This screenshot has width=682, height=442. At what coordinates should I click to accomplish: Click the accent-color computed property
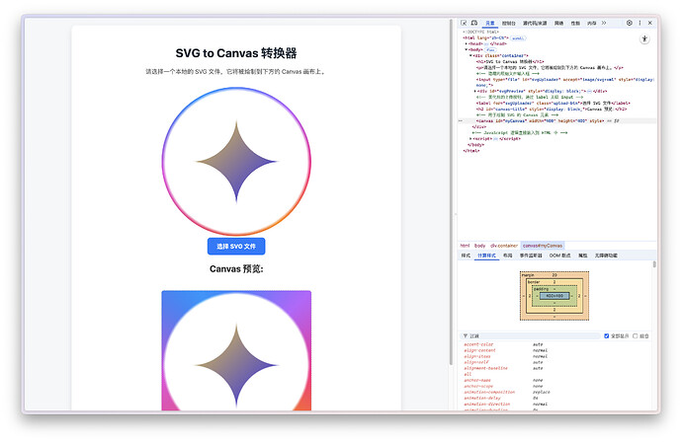coord(478,344)
